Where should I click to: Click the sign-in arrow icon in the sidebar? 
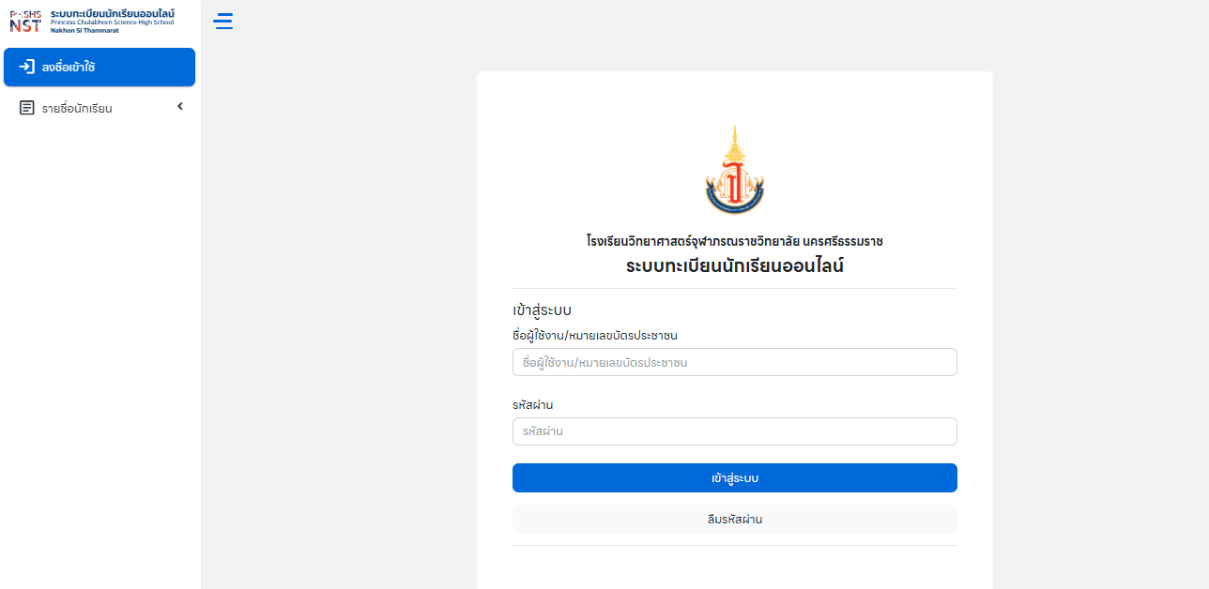pos(27,68)
